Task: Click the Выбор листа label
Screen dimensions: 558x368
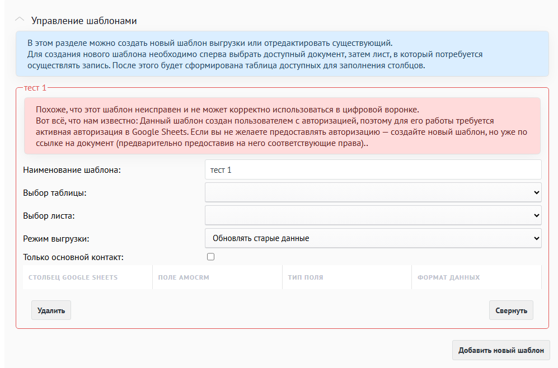Action: pos(49,216)
